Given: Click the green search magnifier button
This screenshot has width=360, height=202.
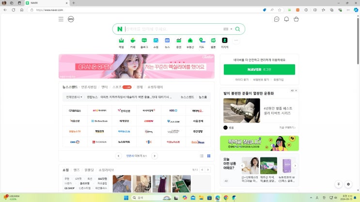Looking at the screenshot, I should click(x=237, y=29).
